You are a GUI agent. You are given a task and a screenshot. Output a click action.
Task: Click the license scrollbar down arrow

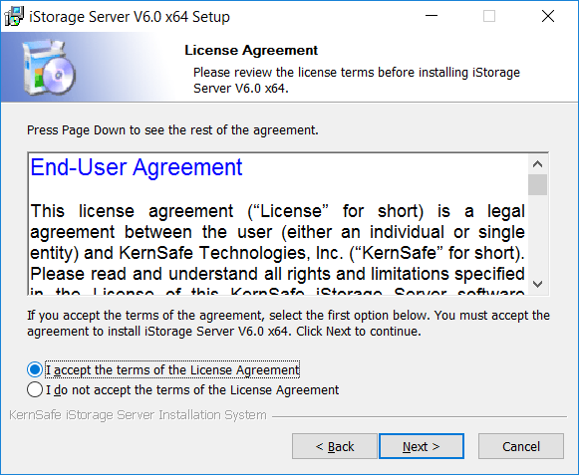tap(538, 284)
